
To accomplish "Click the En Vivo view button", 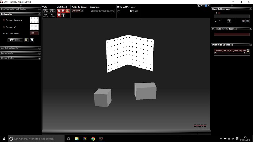I will pos(52,11).
